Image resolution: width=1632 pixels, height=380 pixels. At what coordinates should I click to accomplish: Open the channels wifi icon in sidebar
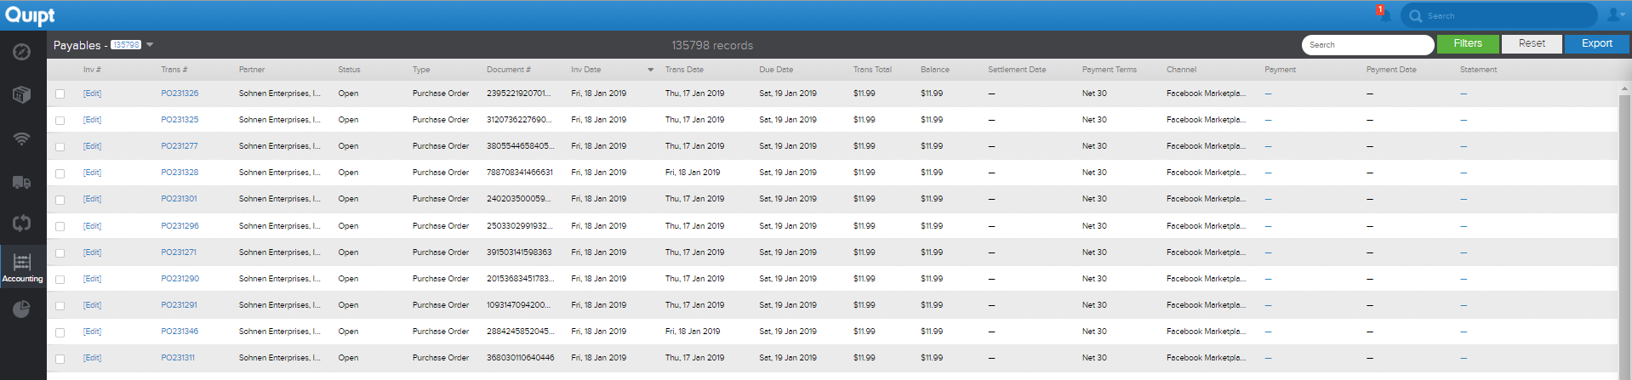tap(22, 139)
